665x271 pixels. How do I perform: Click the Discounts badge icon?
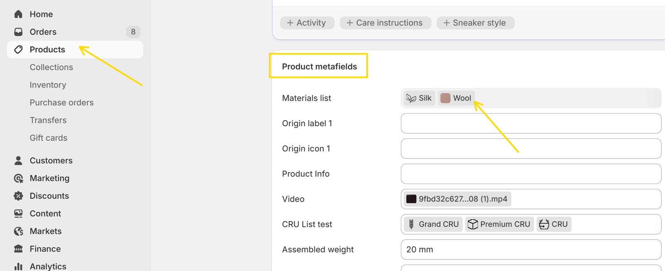click(x=18, y=196)
